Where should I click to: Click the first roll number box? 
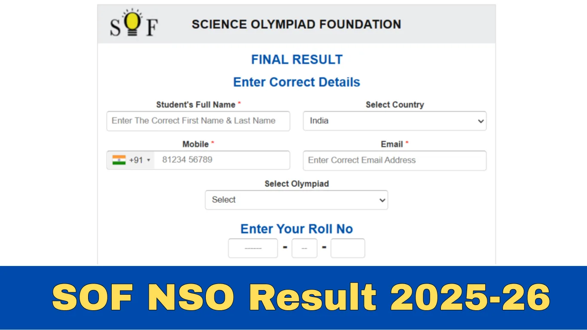coord(253,248)
